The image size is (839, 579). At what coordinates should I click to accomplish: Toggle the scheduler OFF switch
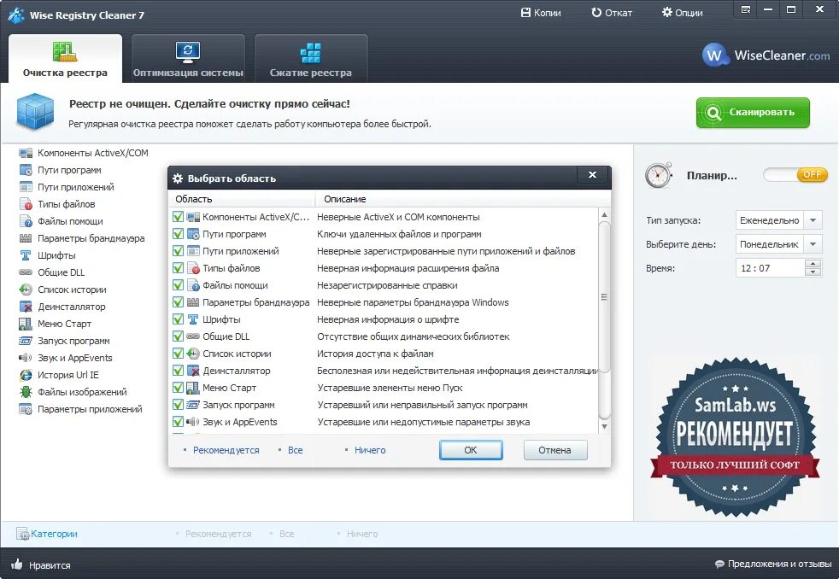795,175
